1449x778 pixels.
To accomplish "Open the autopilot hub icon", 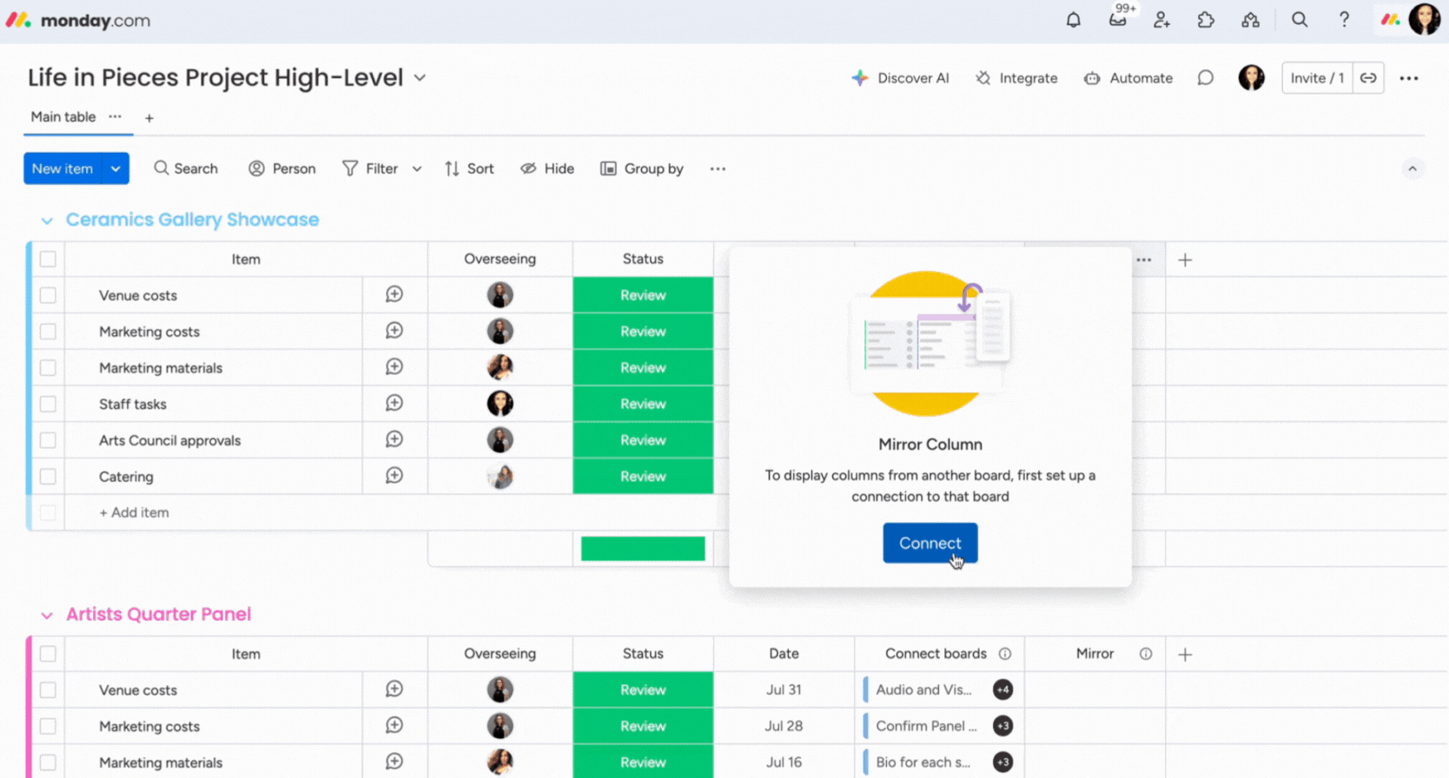I will click(x=1250, y=20).
